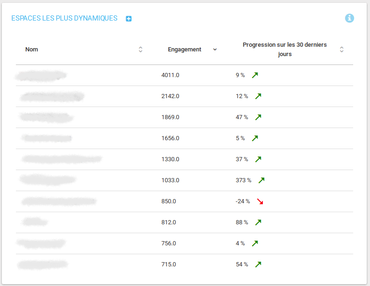Click the green arrow next to 373 %
This screenshot has height=286, width=370.
coord(261,180)
